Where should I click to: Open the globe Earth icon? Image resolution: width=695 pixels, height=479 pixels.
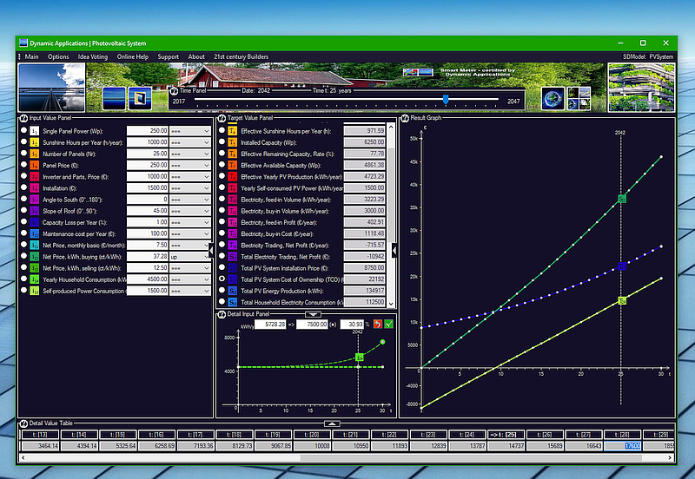click(x=553, y=98)
